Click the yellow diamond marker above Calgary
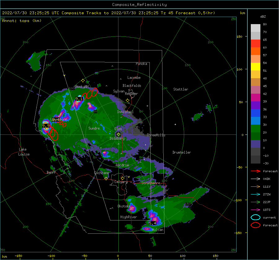 (x=122, y=178)
